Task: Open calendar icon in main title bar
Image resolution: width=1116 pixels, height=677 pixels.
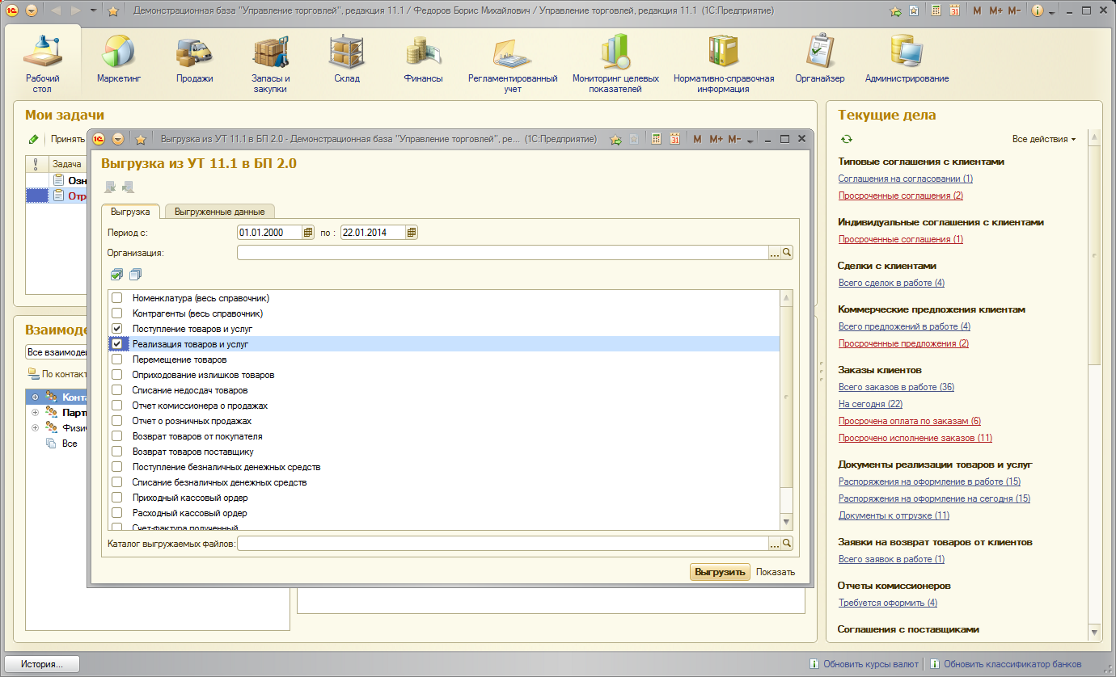Action: tap(954, 11)
